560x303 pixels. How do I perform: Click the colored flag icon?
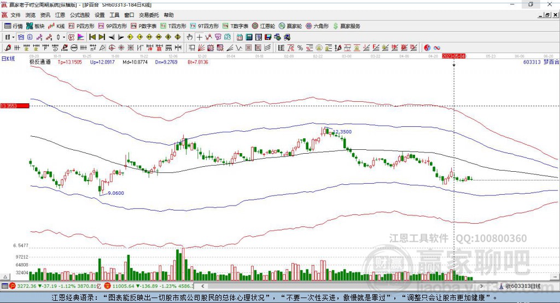(81, 37)
